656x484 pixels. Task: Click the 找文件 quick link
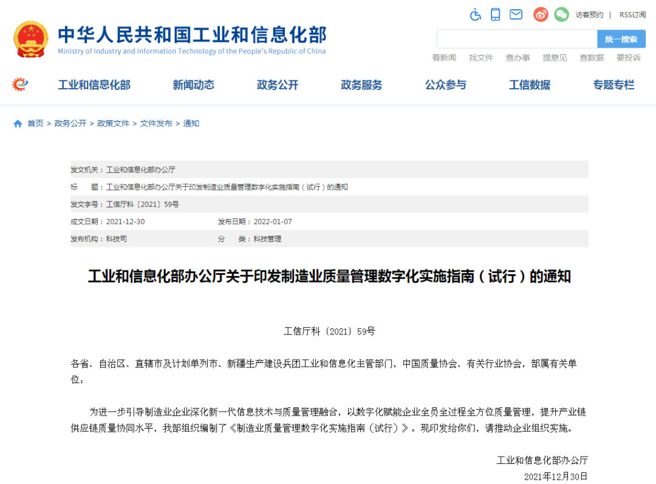(x=480, y=58)
